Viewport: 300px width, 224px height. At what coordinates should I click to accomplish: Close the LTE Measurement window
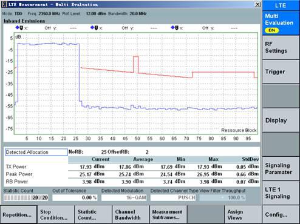tap(257, 4)
